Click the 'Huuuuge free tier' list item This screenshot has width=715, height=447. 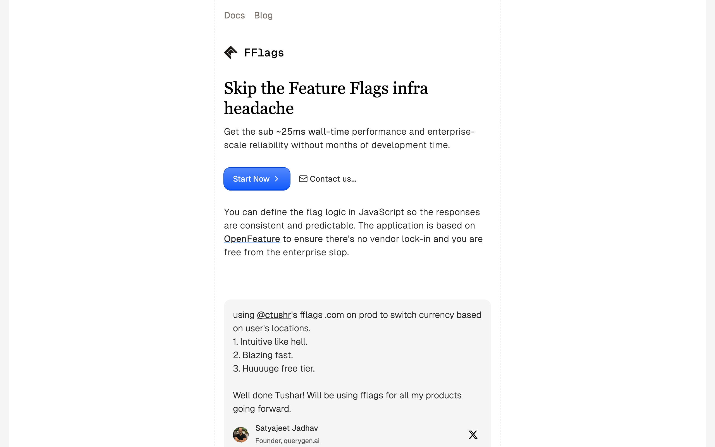click(x=274, y=368)
